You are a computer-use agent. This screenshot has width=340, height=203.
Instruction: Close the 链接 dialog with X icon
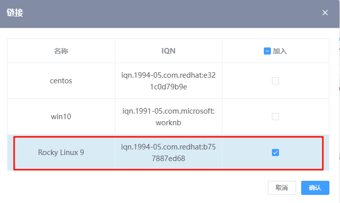click(325, 13)
